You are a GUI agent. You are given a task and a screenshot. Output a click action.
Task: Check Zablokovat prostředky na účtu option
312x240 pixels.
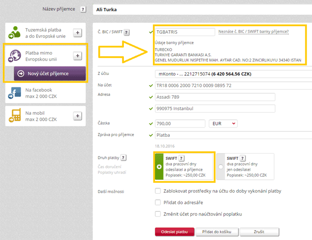(x=158, y=191)
